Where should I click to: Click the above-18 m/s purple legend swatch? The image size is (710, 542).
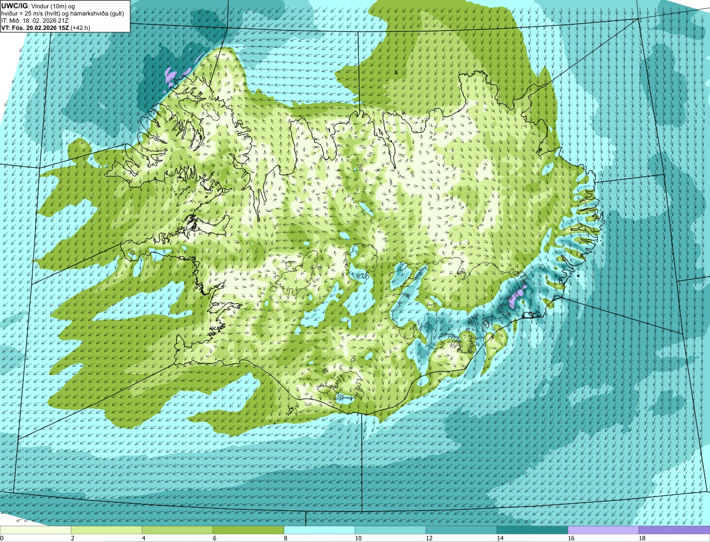click(x=674, y=530)
